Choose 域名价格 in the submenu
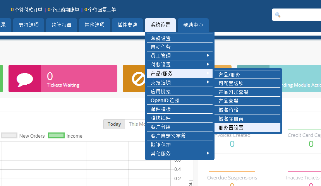The width and height of the screenshot is (321, 186). pyautogui.click(x=247, y=110)
